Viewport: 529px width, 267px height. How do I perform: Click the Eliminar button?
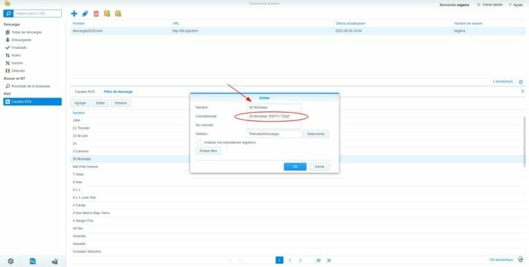[121, 103]
